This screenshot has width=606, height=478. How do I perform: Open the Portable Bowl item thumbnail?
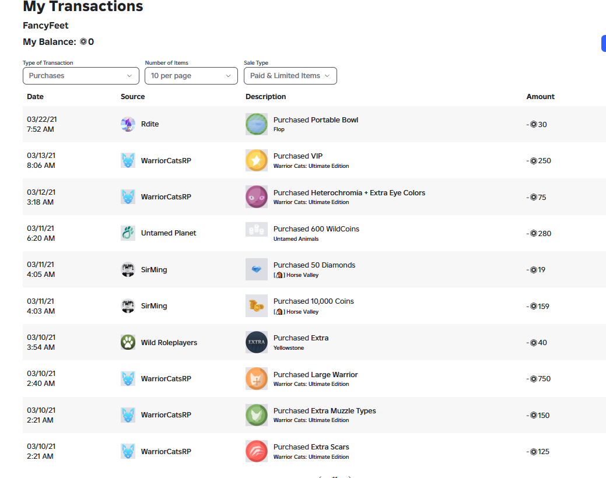point(257,124)
